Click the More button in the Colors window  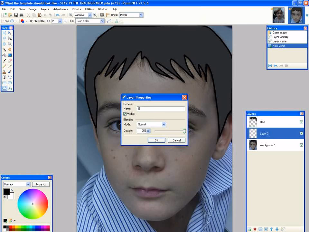click(x=41, y=184)
